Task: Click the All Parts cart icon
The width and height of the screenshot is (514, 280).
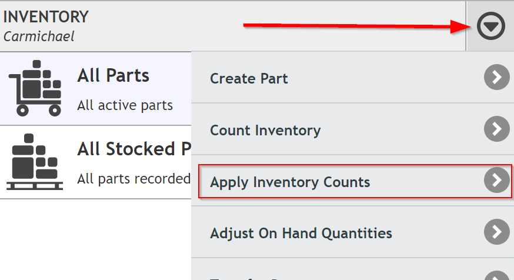Action: 35,88
